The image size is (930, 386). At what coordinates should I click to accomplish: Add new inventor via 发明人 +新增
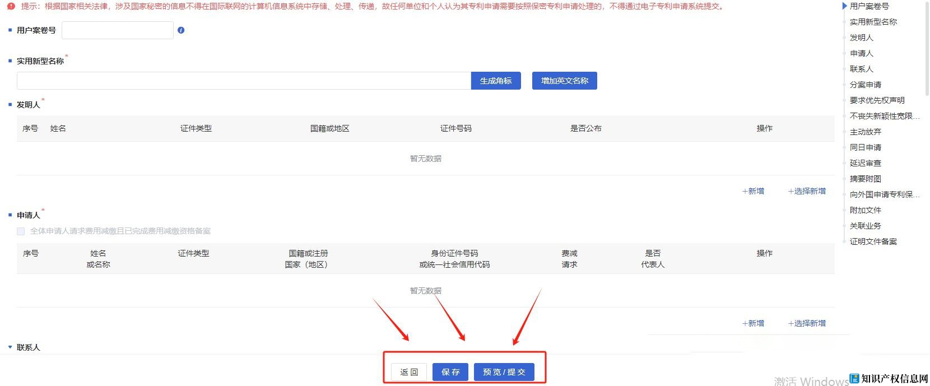753,191
